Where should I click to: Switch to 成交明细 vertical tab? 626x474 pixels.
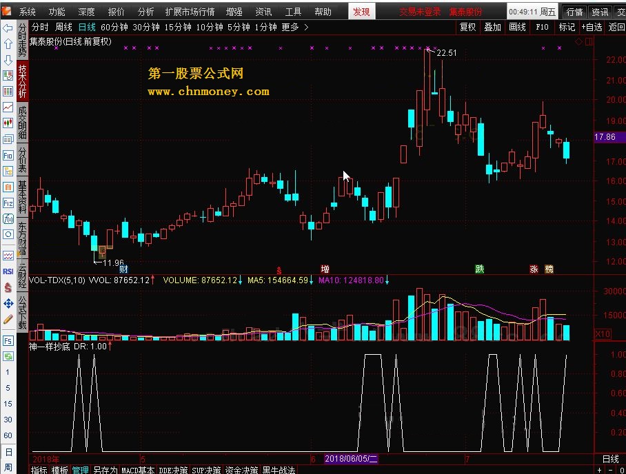click(x=22, y=123)
